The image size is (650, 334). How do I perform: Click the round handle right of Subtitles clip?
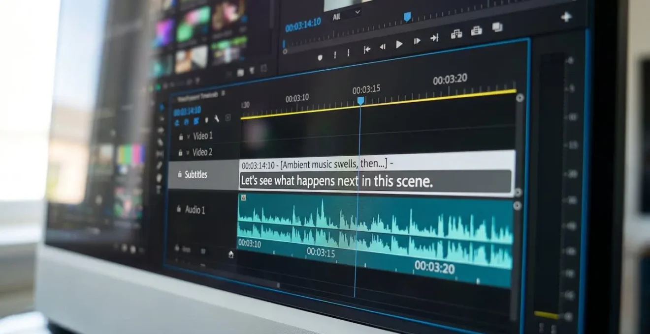(x=518, y=192)
